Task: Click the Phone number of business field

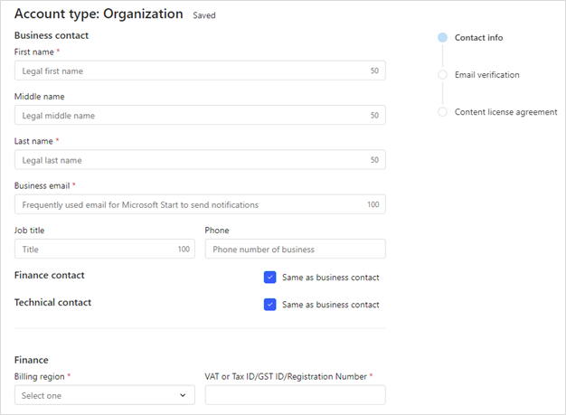Action: tap(295, 249)
